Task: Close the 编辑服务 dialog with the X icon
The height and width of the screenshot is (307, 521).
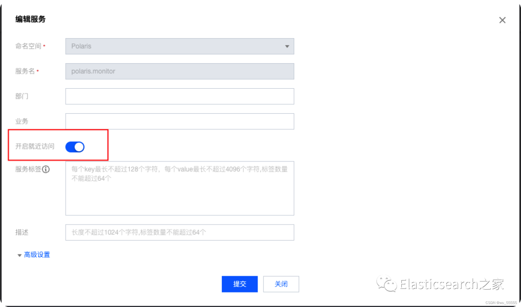Action: [502, 20]
